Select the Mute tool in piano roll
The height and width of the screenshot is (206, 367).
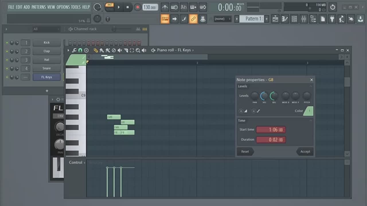[x=120, y=50]
